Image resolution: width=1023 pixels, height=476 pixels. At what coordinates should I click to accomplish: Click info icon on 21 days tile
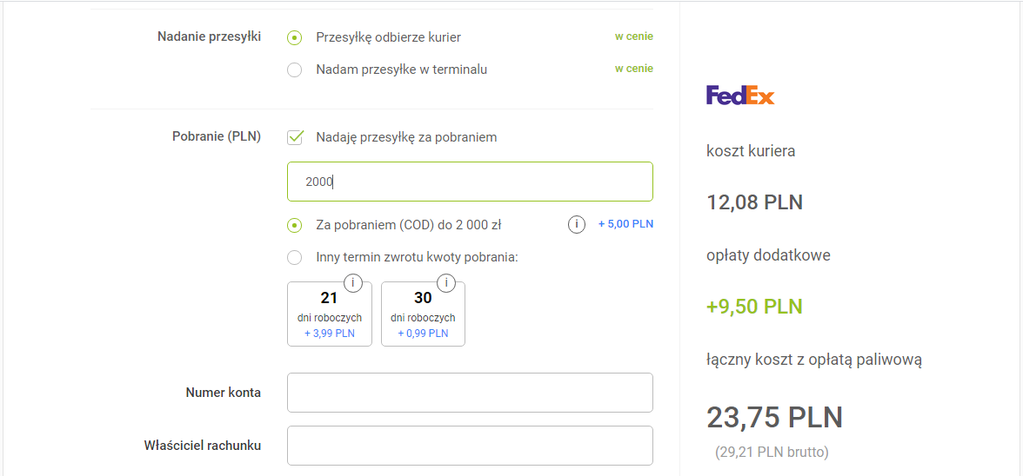pyautogui.click(x=353, y=283)
